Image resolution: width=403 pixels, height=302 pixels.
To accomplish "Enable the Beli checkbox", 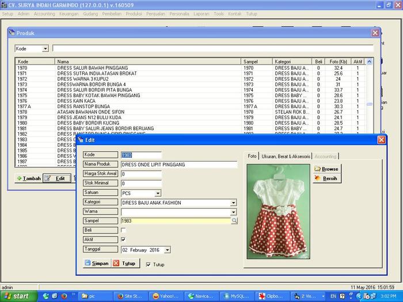I will [x=123, y=230].
